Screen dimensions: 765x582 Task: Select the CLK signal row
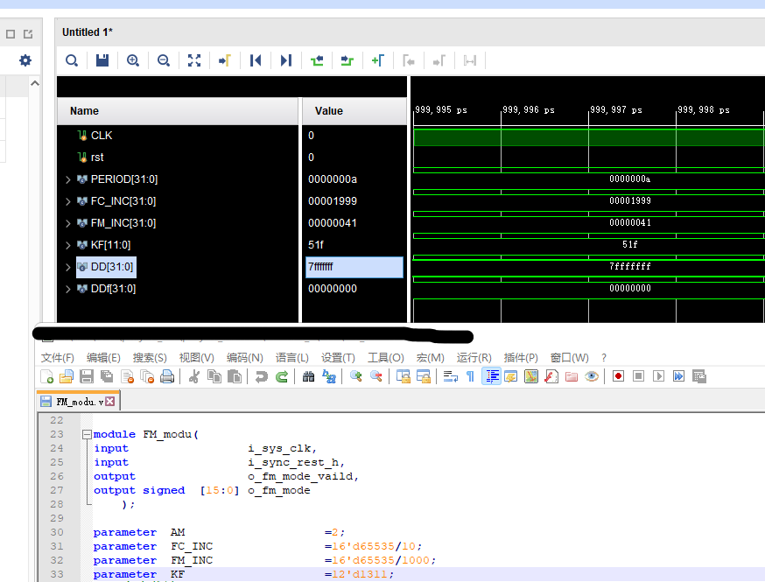click(x=102, y=136)
